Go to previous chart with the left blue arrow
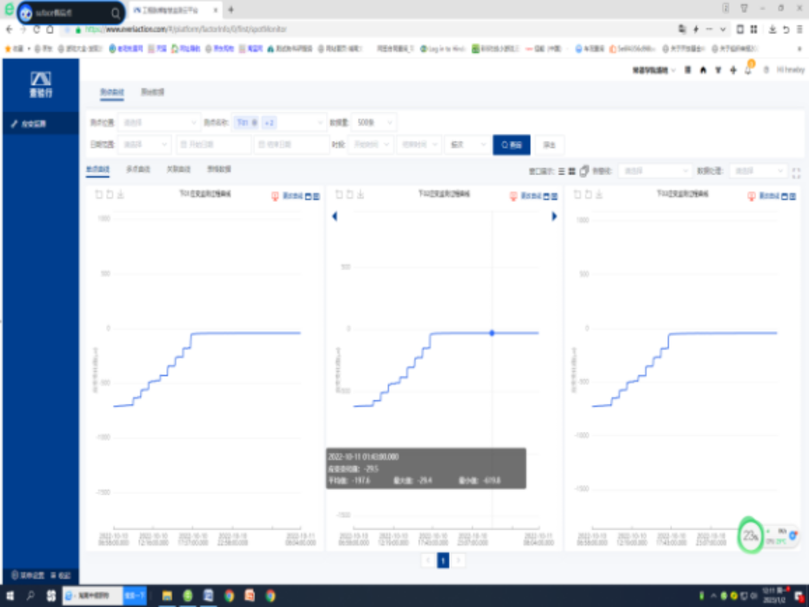The height and width of the screenshot is (607, 809). pyautogui.click(x=335, y=216)
